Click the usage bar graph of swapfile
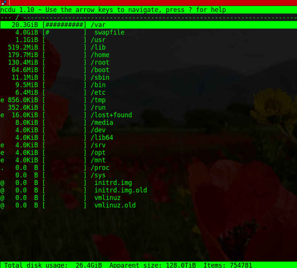This screenshot has width=297, height=268. (x=64, y=32)
